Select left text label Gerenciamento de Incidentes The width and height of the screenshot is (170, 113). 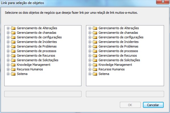[37, 42]
